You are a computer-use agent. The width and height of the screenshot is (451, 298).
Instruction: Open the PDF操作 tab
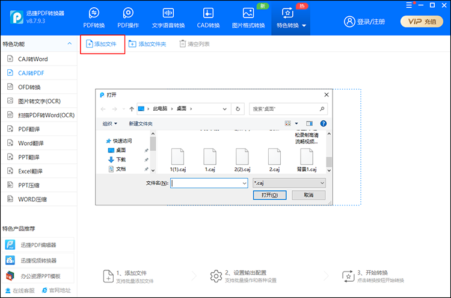point(128,18)
